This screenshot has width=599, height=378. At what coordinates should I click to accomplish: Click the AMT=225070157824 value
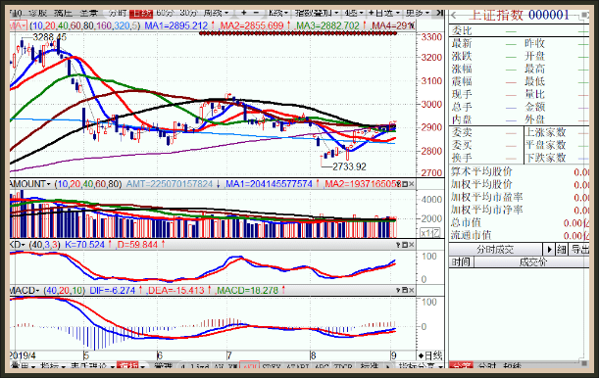pyautogui.click(x=170, y=184)
